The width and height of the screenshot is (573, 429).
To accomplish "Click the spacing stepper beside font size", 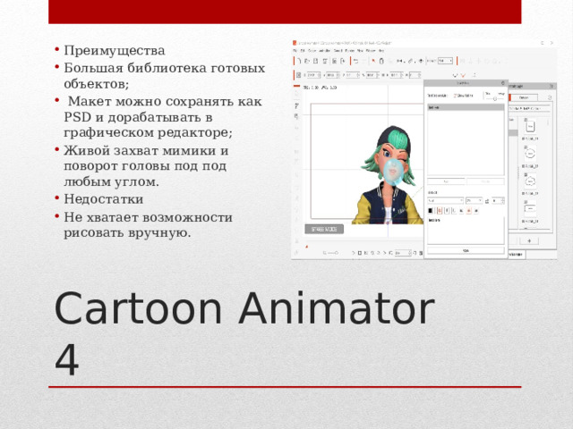I will coord(498,200).
